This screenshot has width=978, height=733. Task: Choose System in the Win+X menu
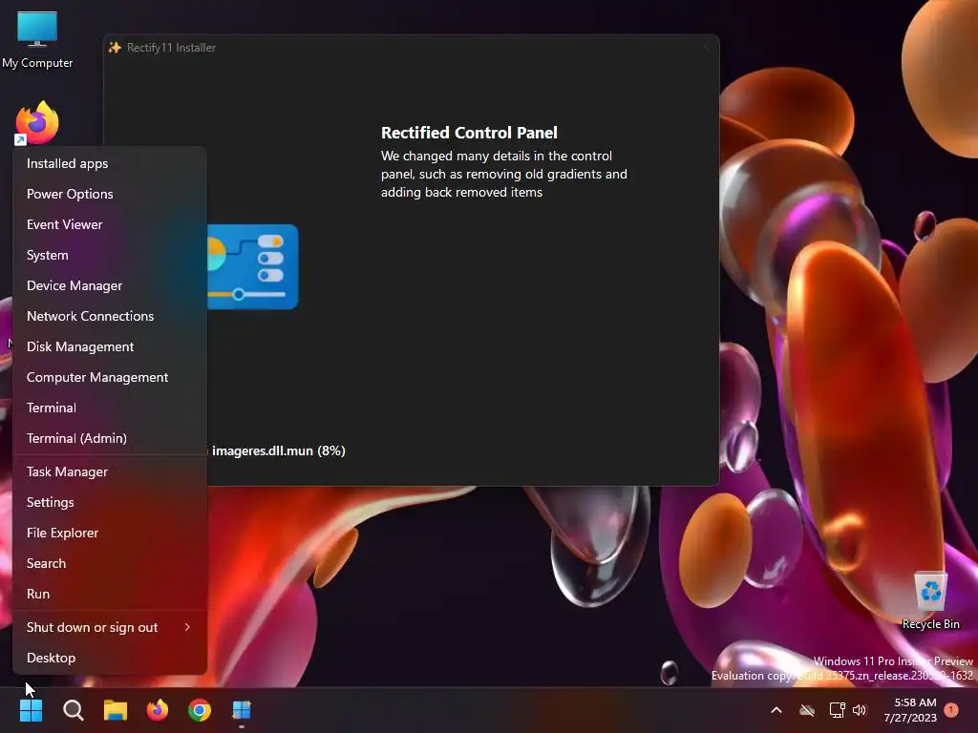click(110, 255)
